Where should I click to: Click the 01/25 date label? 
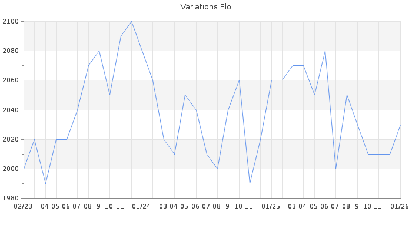tap(271, 206)
